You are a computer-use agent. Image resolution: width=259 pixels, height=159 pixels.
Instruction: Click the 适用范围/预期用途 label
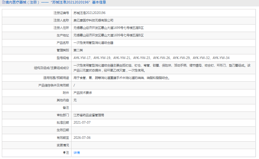click(56, 78)
